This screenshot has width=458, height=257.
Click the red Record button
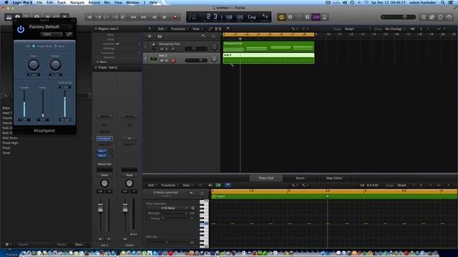coord(175,17)
